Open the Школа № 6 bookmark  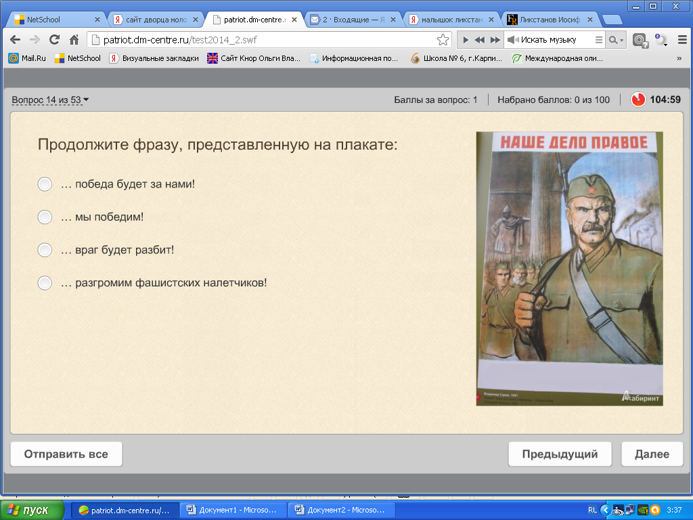(456, 58)
